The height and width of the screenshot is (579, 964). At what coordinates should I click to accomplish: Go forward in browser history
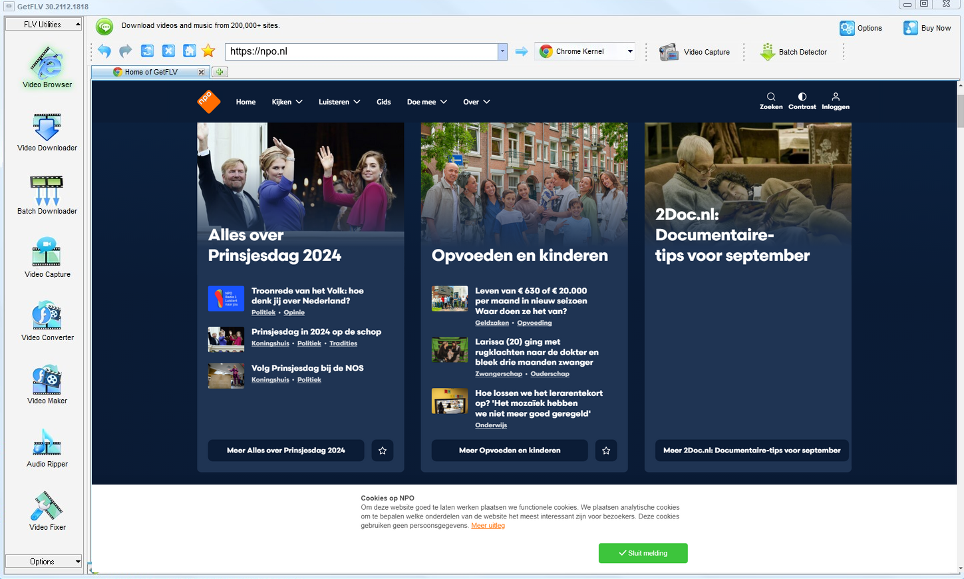[126, 51]
